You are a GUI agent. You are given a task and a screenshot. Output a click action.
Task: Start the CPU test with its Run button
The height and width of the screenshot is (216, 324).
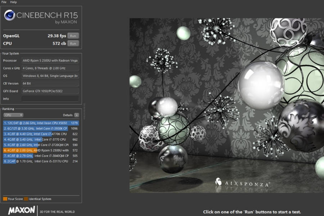tap(72, 43)
